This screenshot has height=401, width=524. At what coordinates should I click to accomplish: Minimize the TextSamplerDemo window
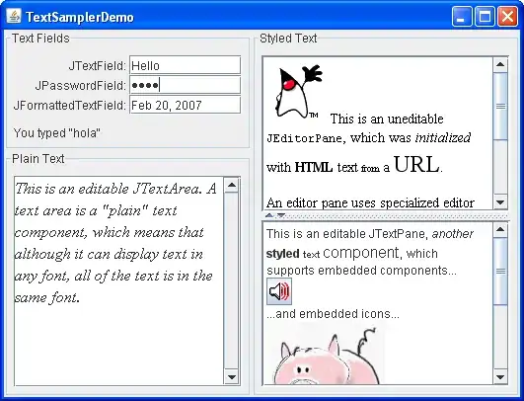462,16
